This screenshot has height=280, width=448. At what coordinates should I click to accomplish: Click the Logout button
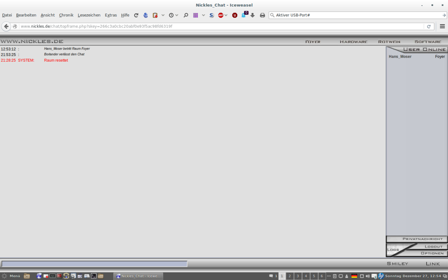[x=434, y=246]
